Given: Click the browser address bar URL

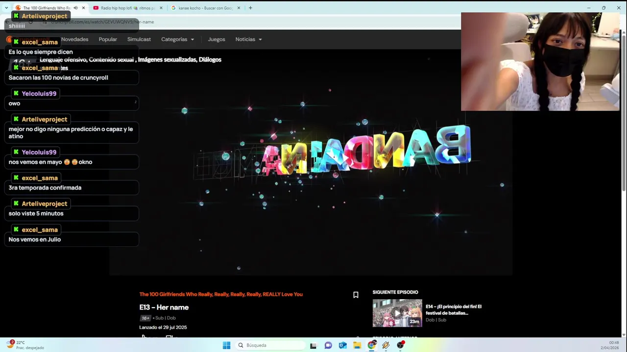Looking at the screenshot, I should [x=102, y=22].
